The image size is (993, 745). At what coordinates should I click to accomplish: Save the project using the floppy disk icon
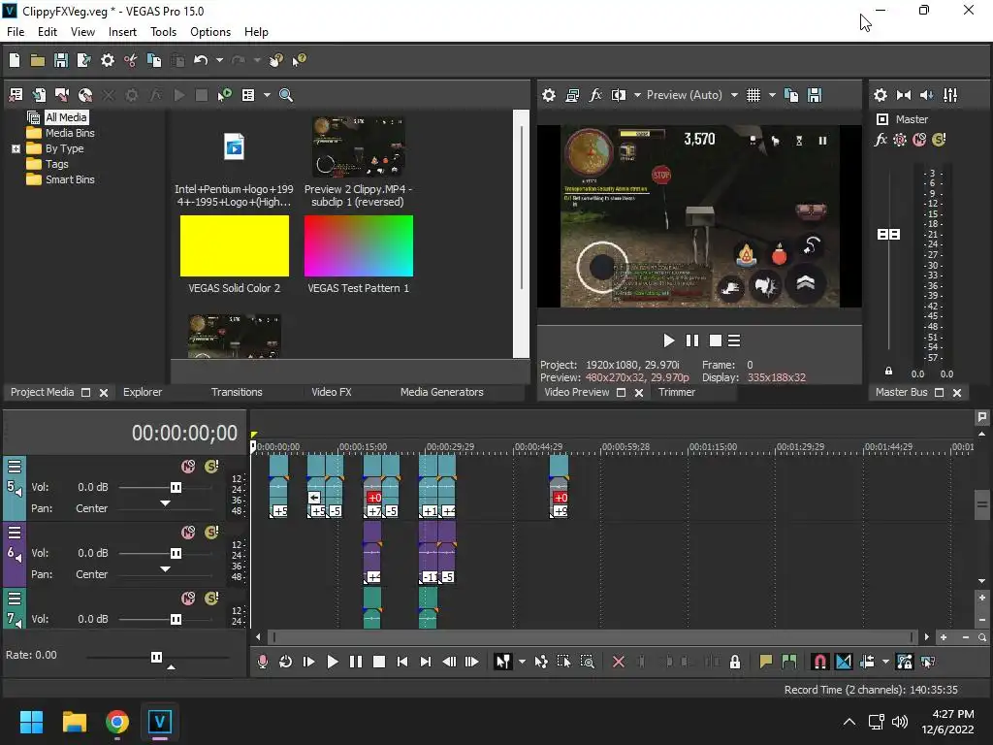[61, 60]
